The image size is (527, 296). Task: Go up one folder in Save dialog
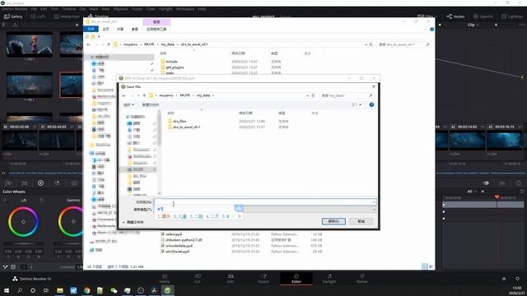click(x=144, y=95)
